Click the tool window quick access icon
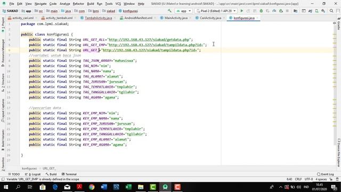341x192 pixels. pos(3,179)
